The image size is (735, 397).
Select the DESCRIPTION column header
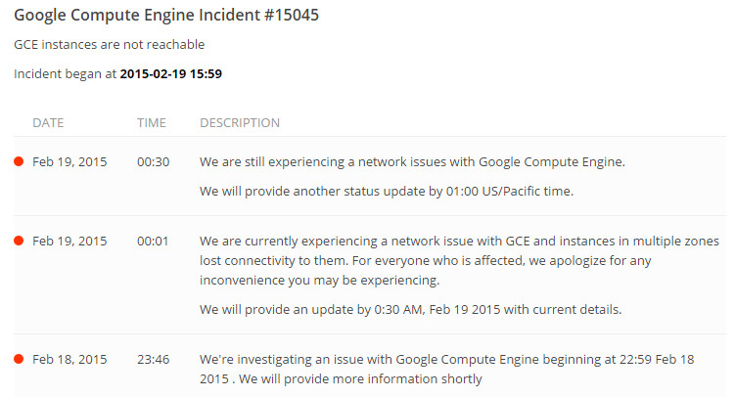coord(240,122)
